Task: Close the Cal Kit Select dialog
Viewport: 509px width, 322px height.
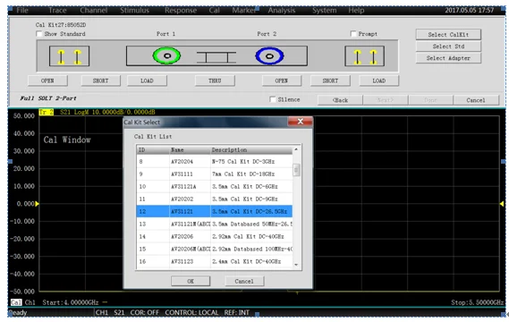Action: 301,122
